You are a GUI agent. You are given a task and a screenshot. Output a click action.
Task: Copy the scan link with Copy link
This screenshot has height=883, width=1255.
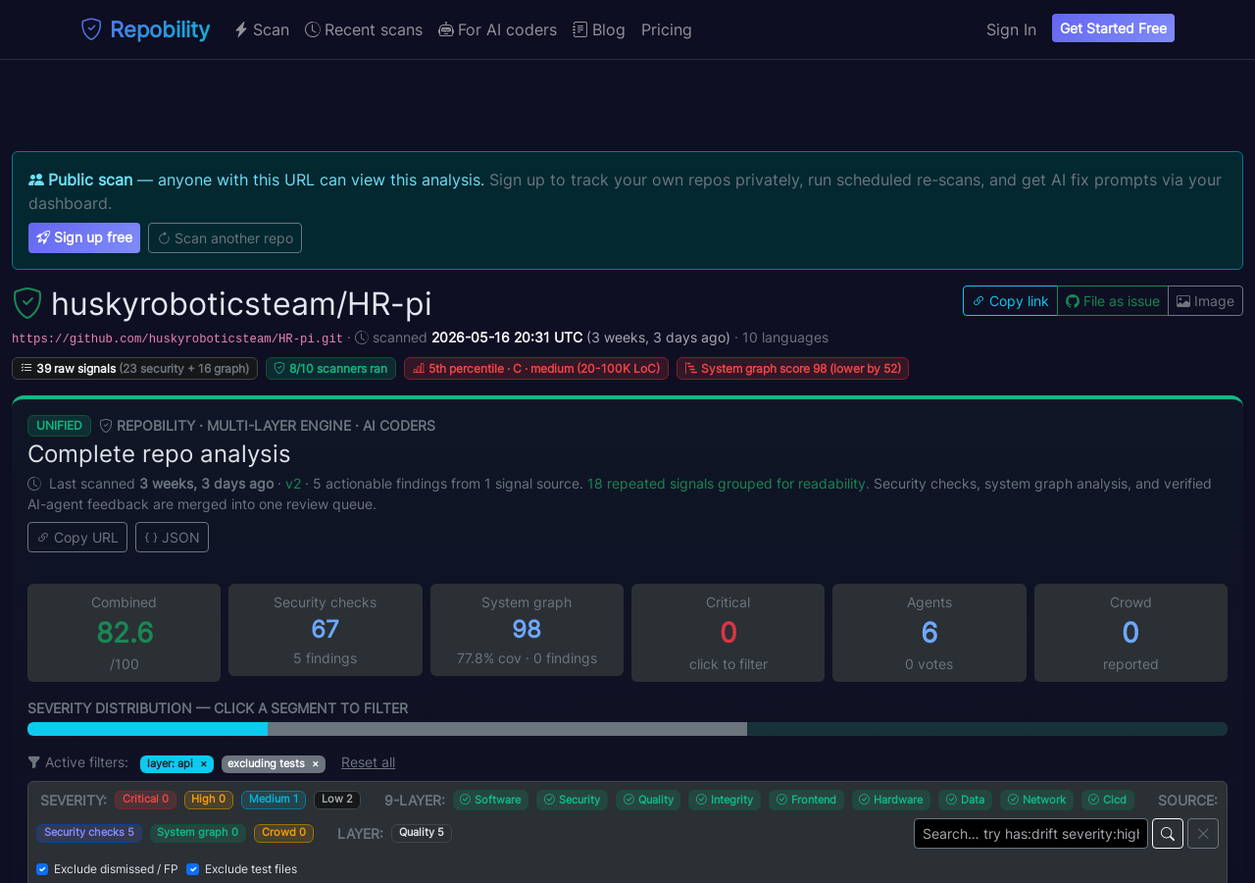pos(1010,301)
